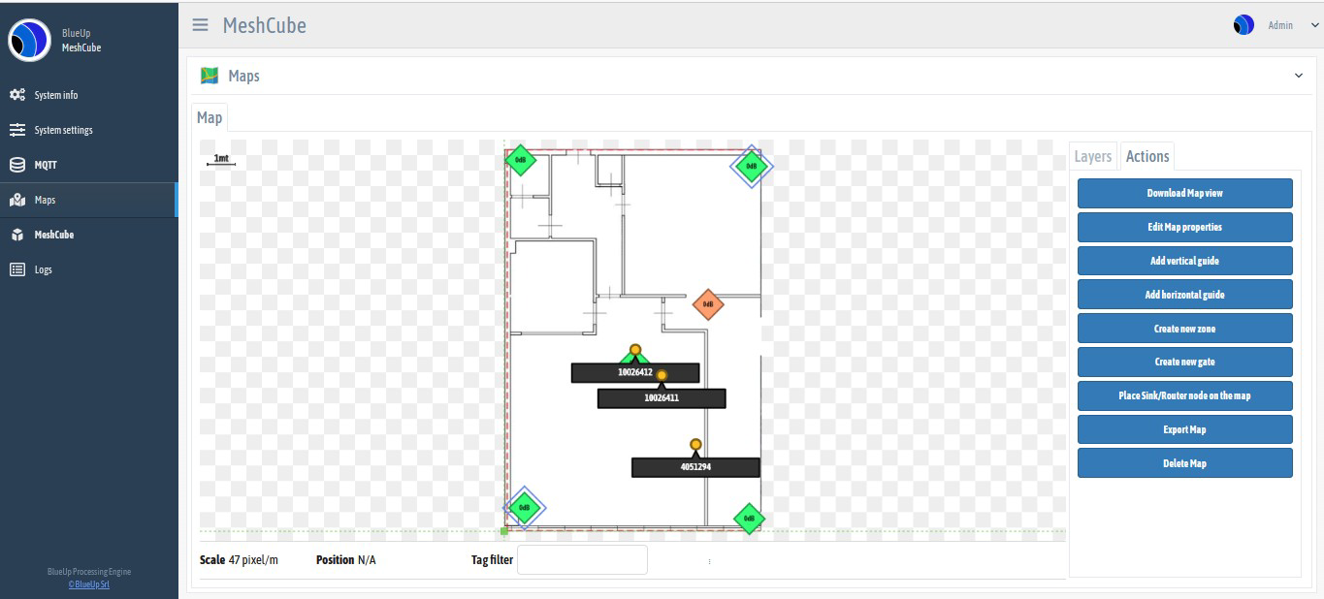1324x599 pixels.
Task: Open Maps in the sidebar
Action: point(45,200)
